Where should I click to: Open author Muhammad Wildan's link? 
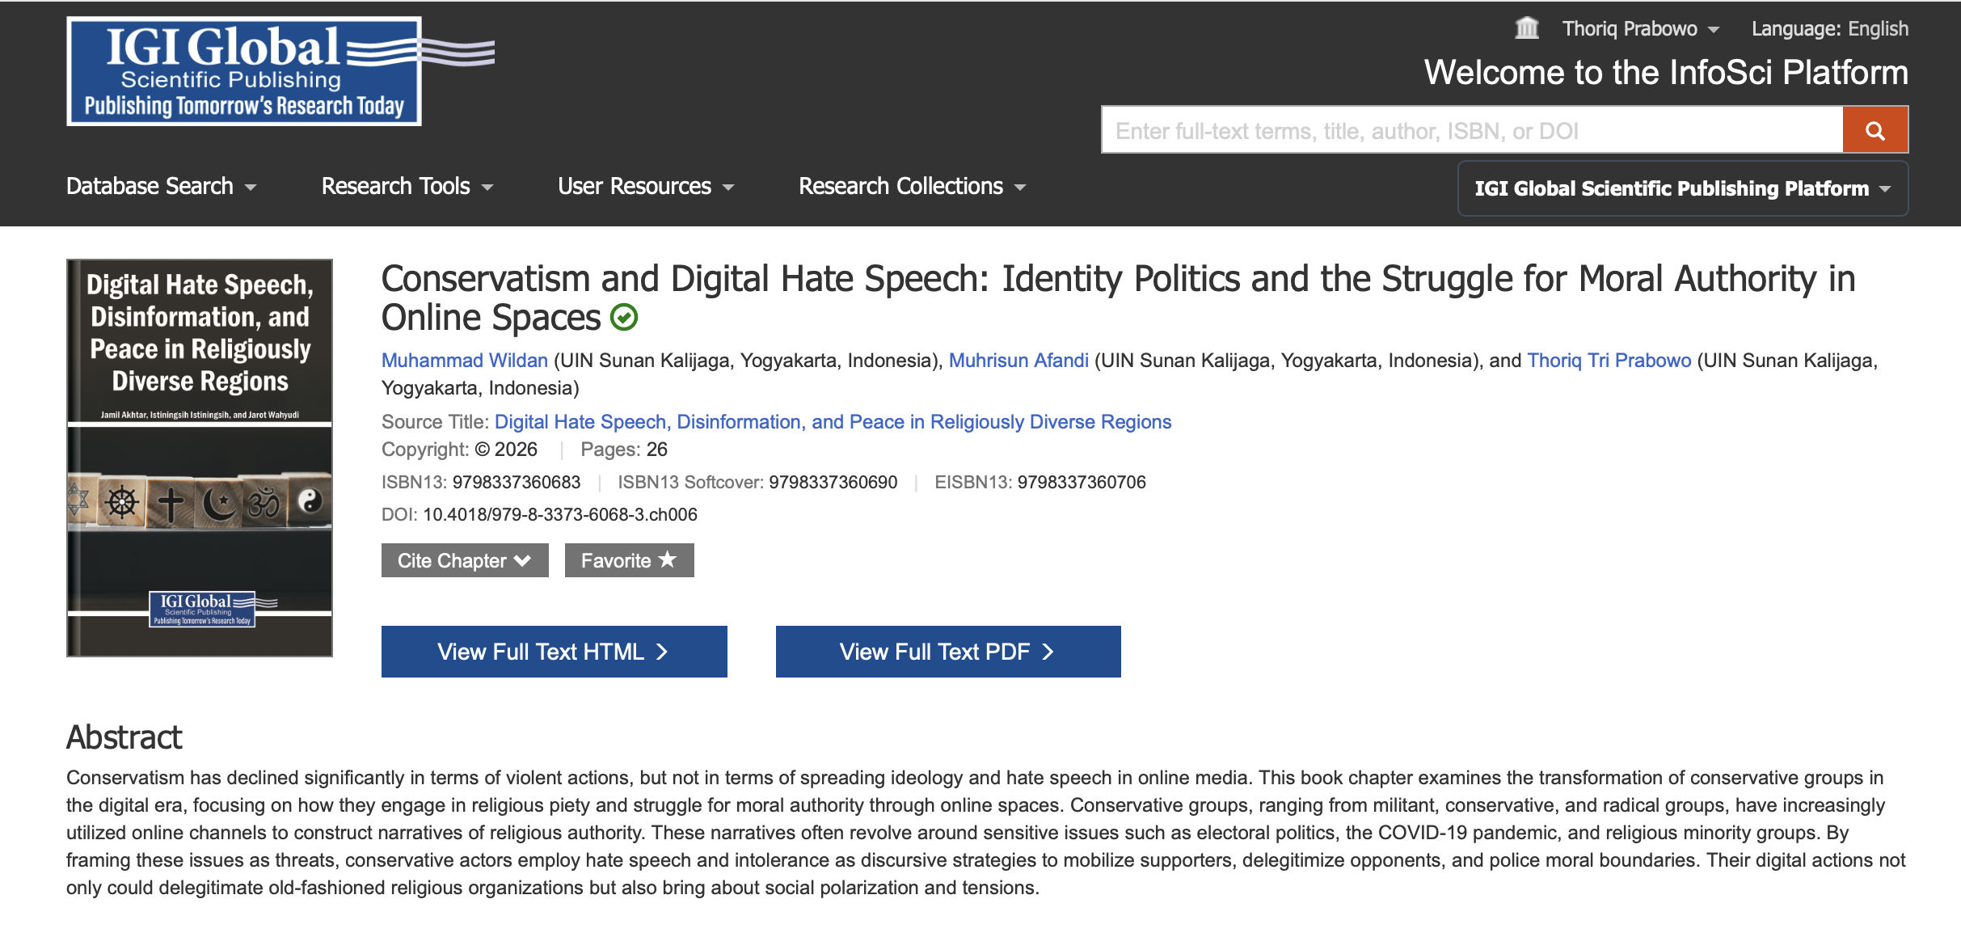465,361
